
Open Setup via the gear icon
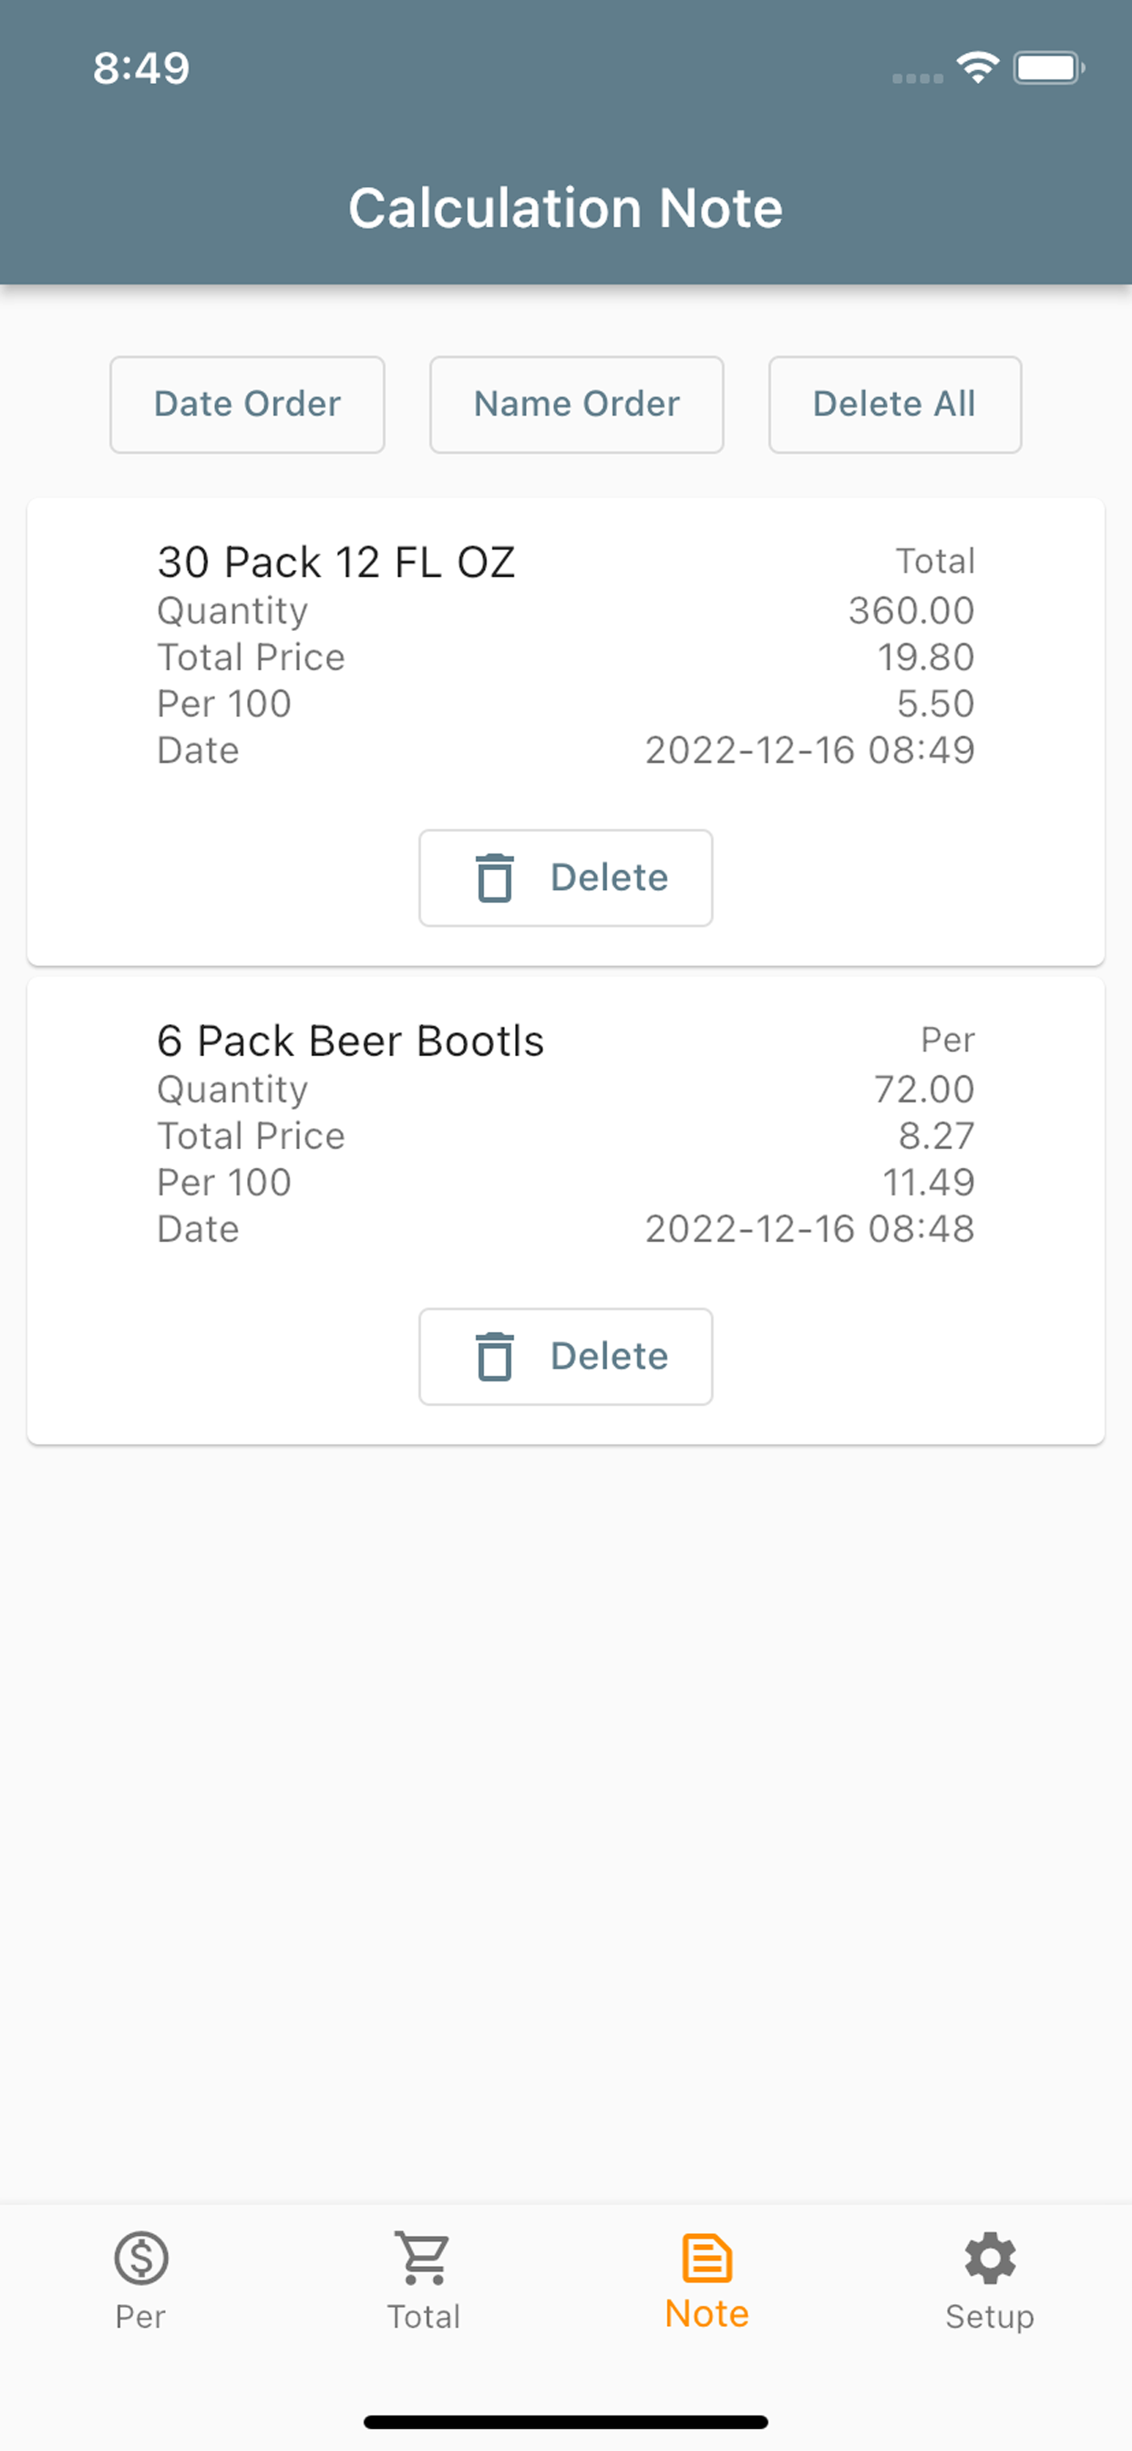[990, 2258]
